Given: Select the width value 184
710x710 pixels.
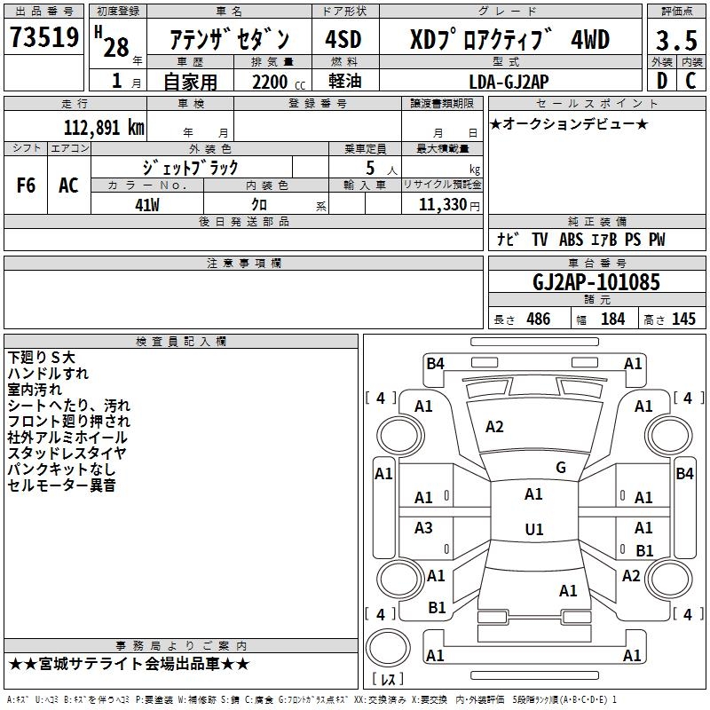Looking at the screenshot, I should [x=612, y=319].
